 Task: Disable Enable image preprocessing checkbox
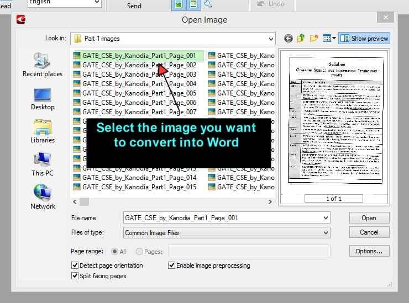pos(171,265)
